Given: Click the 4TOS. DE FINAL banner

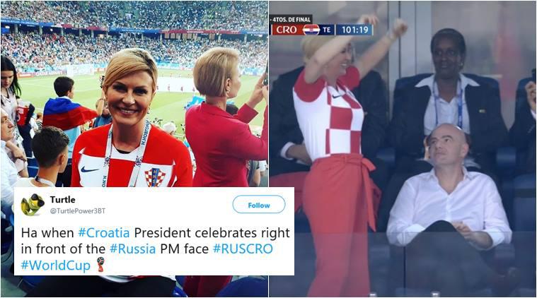Looking at the screenshot, I should click(291, 20).
